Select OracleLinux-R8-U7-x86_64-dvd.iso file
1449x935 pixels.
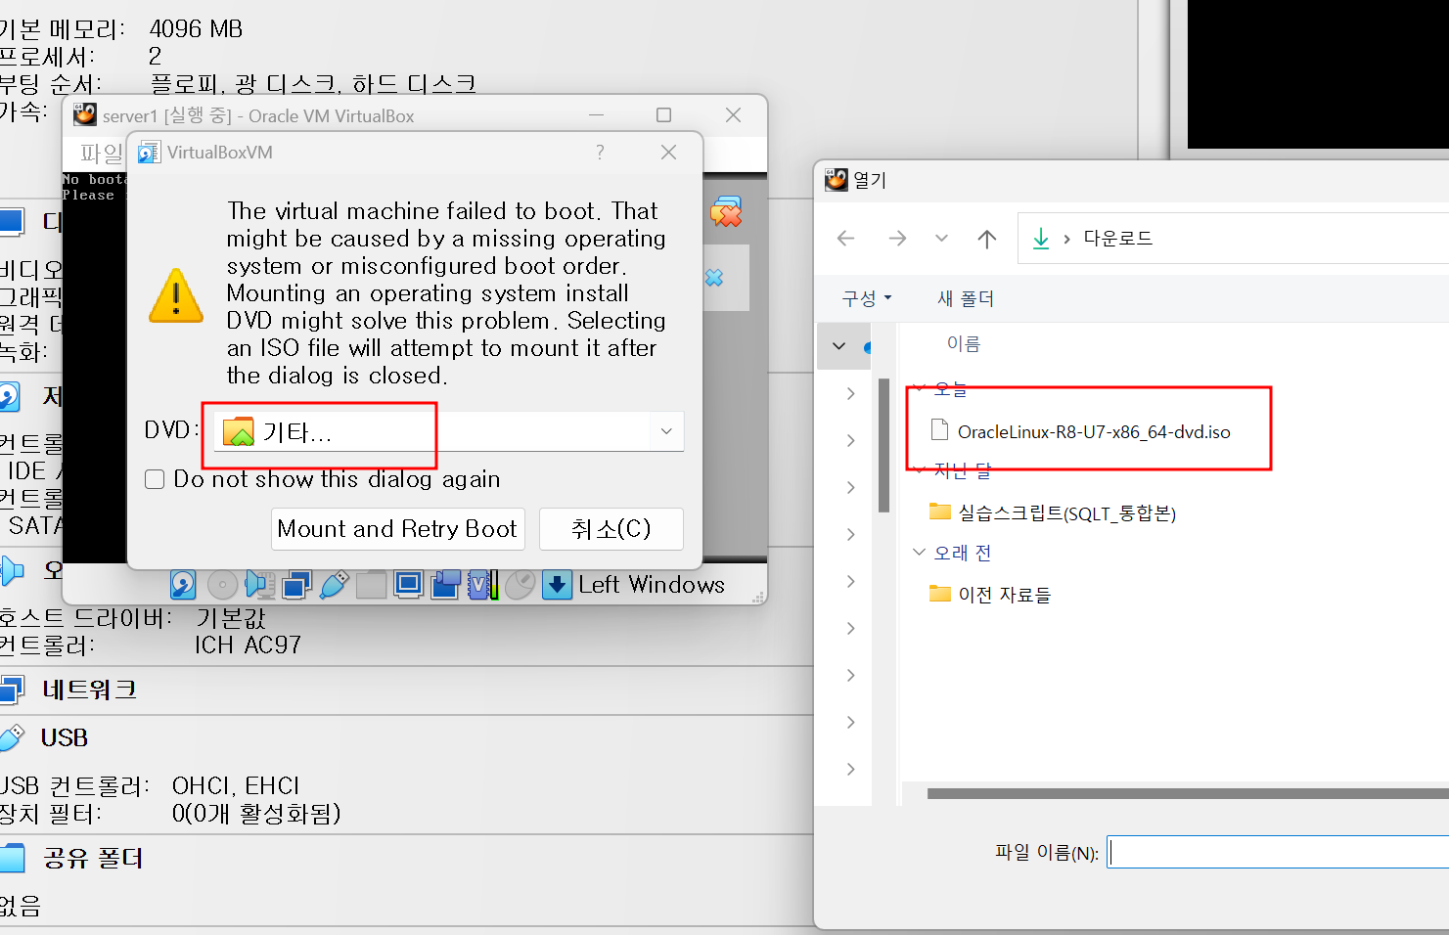1094,431
